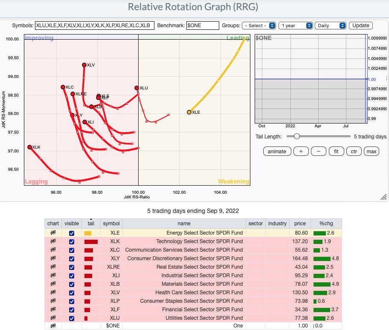The width and height of the screenshot is (389, 330).
Task: Uncheck visibility for XLP
Action: [72, 301]
